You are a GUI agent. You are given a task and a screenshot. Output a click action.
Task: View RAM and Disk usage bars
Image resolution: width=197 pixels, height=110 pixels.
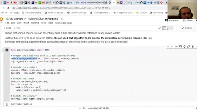(167, 28)
